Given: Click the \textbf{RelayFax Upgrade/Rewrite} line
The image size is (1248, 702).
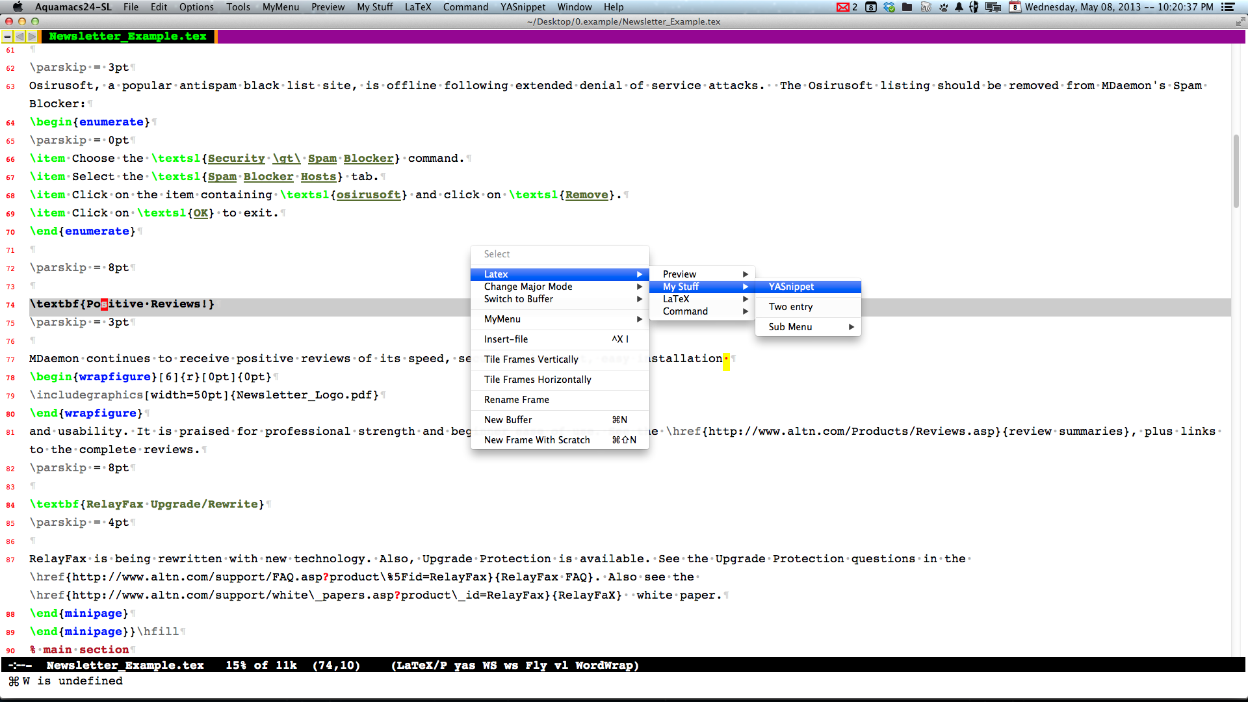Looking at the screenshot, I should [147, 504].
